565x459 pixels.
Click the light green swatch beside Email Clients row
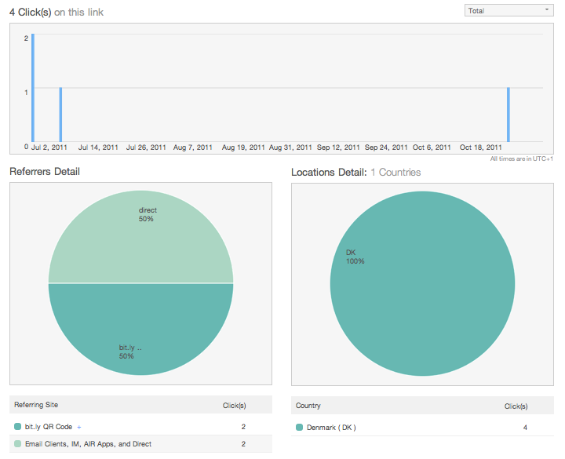coord(17,444)
